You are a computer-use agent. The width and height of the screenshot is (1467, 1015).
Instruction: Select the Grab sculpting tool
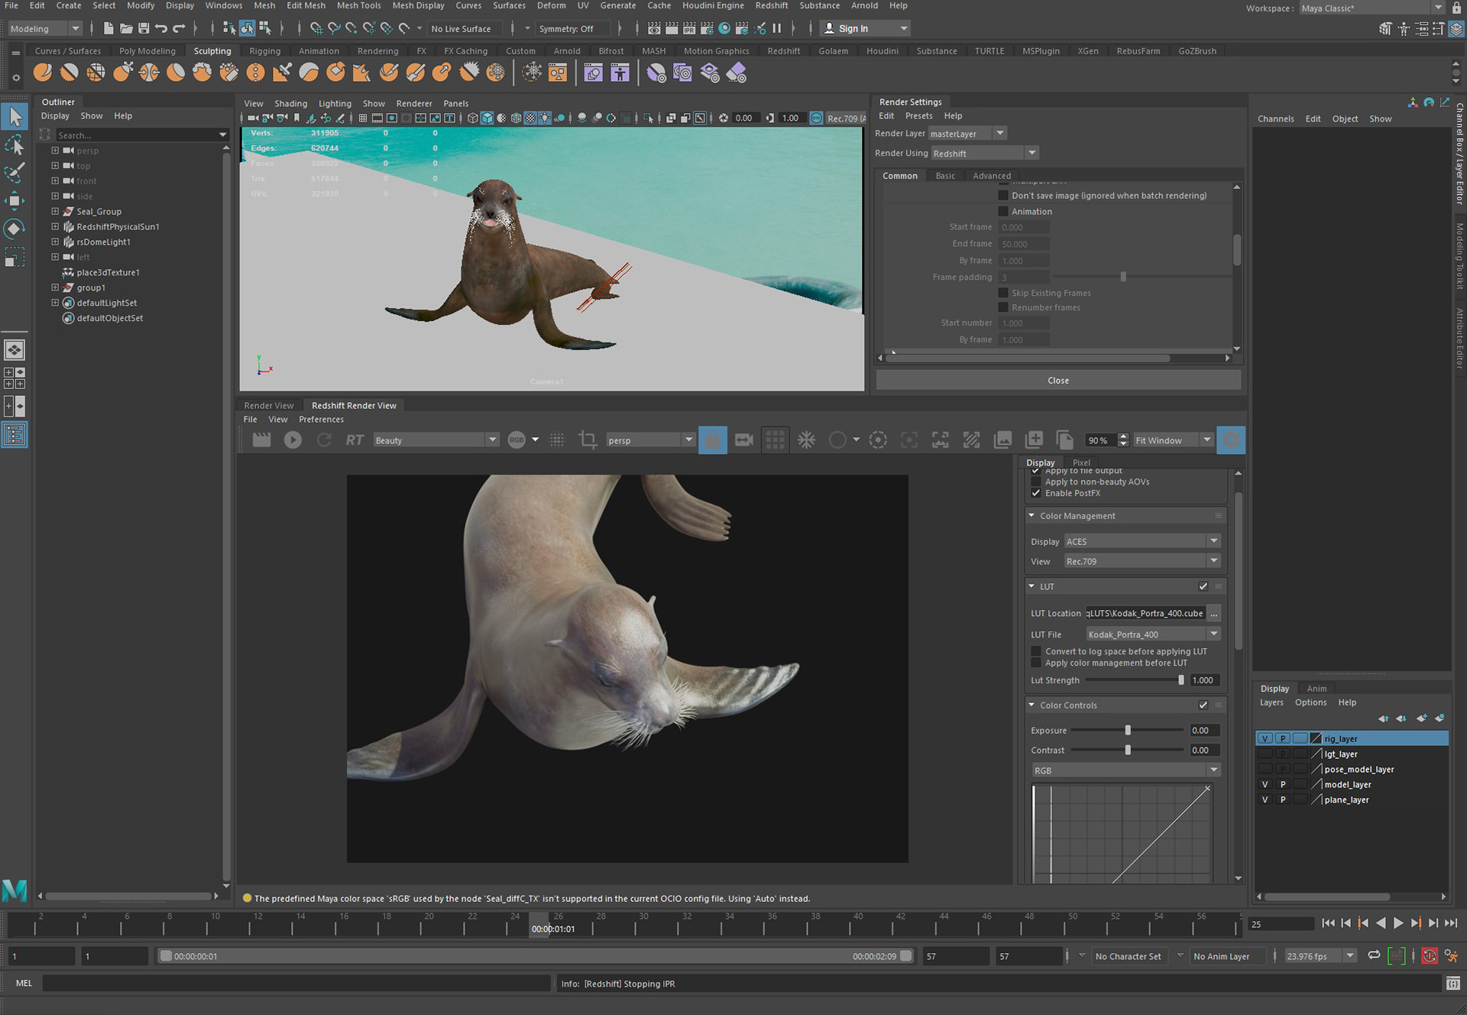(x=122, y=73)
